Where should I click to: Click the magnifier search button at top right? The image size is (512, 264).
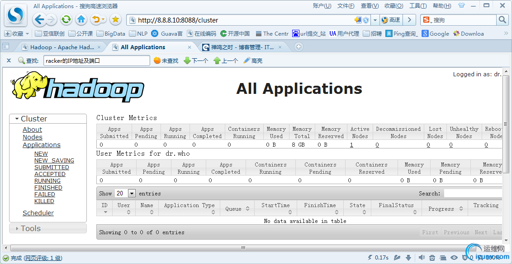point(502,20)
